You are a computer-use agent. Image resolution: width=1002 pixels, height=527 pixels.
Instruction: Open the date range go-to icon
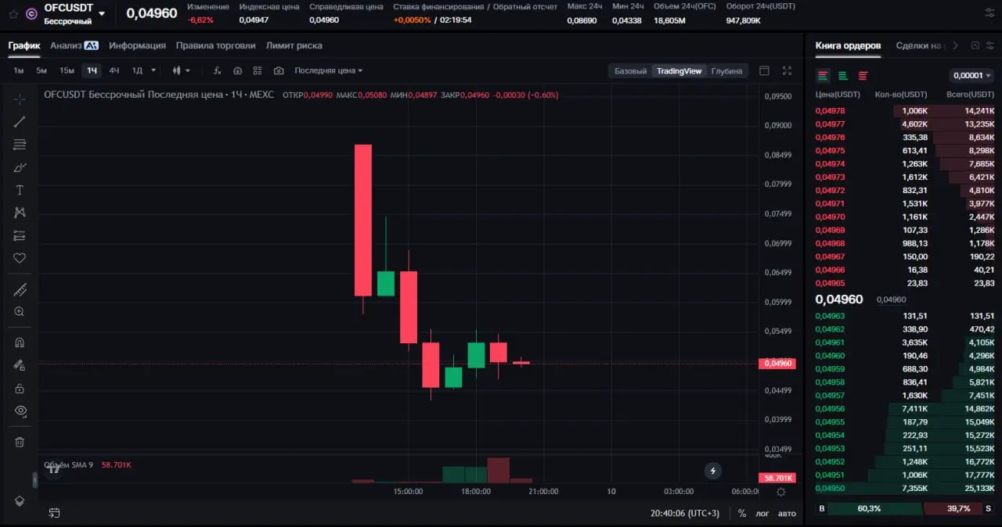tap(54, 513)
